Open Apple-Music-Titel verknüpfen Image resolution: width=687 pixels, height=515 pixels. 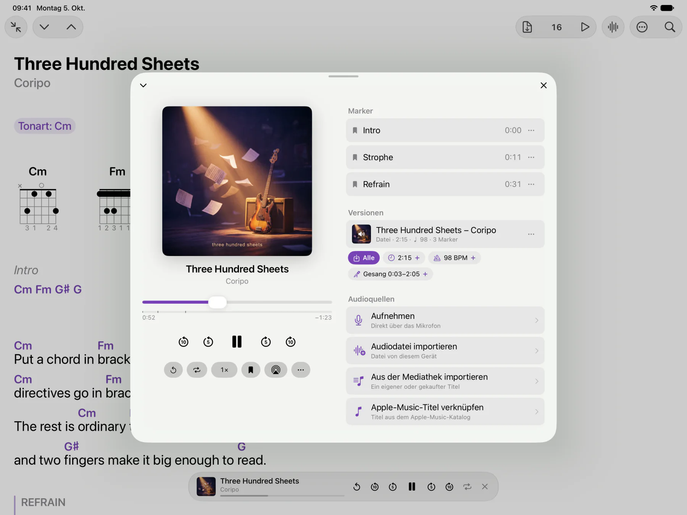[x=445, y=412]
